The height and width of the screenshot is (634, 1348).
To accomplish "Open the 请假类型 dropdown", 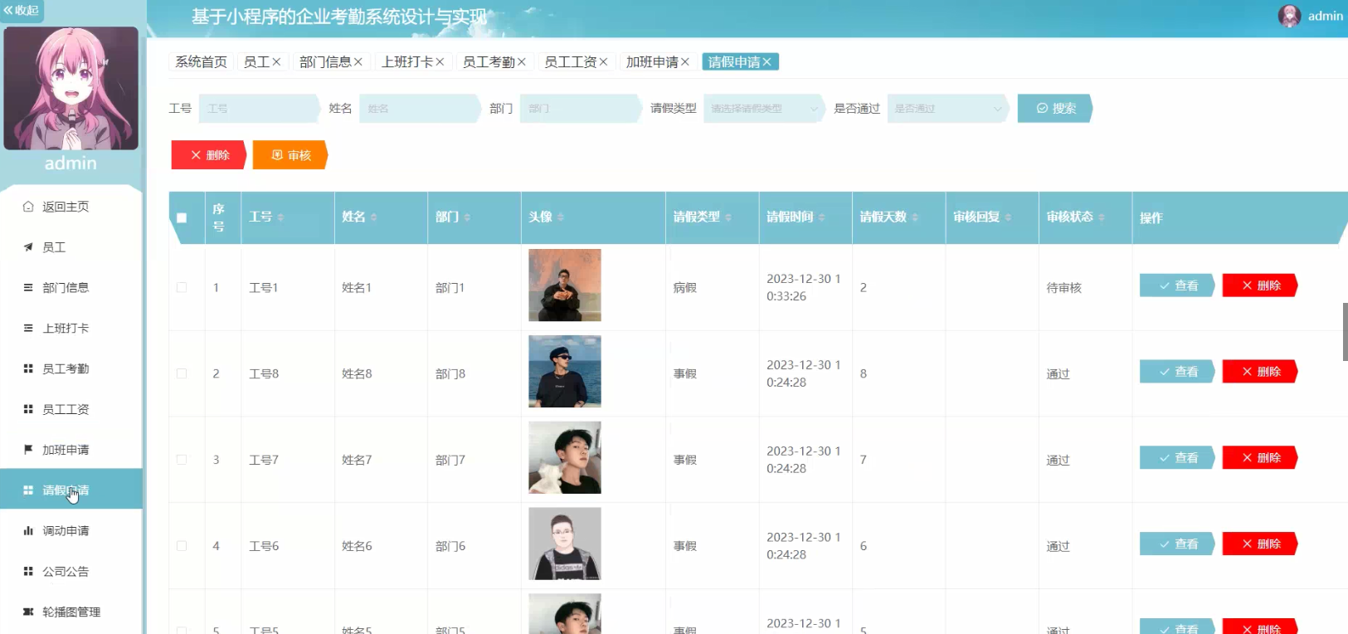I will tap(764, 109).
